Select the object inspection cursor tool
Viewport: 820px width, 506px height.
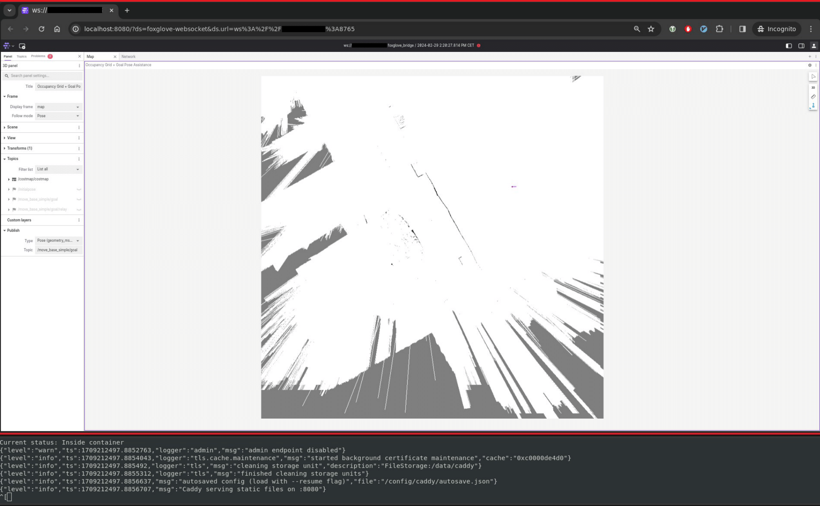[813, 76]
